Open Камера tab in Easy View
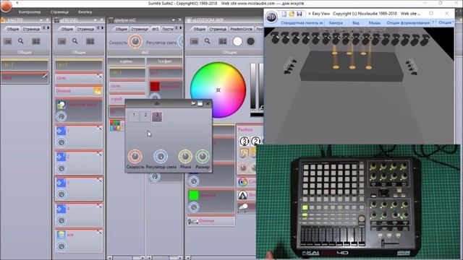This screenshot has height=260, width=463. point(336,22)
